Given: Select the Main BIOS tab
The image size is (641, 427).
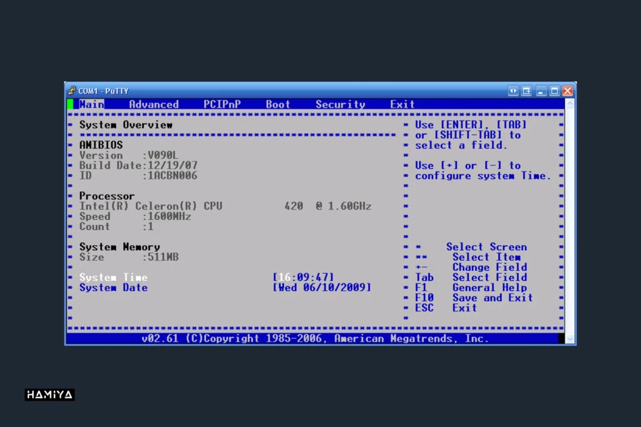Looking at the screenshot, I should click(x=91, y=104).
